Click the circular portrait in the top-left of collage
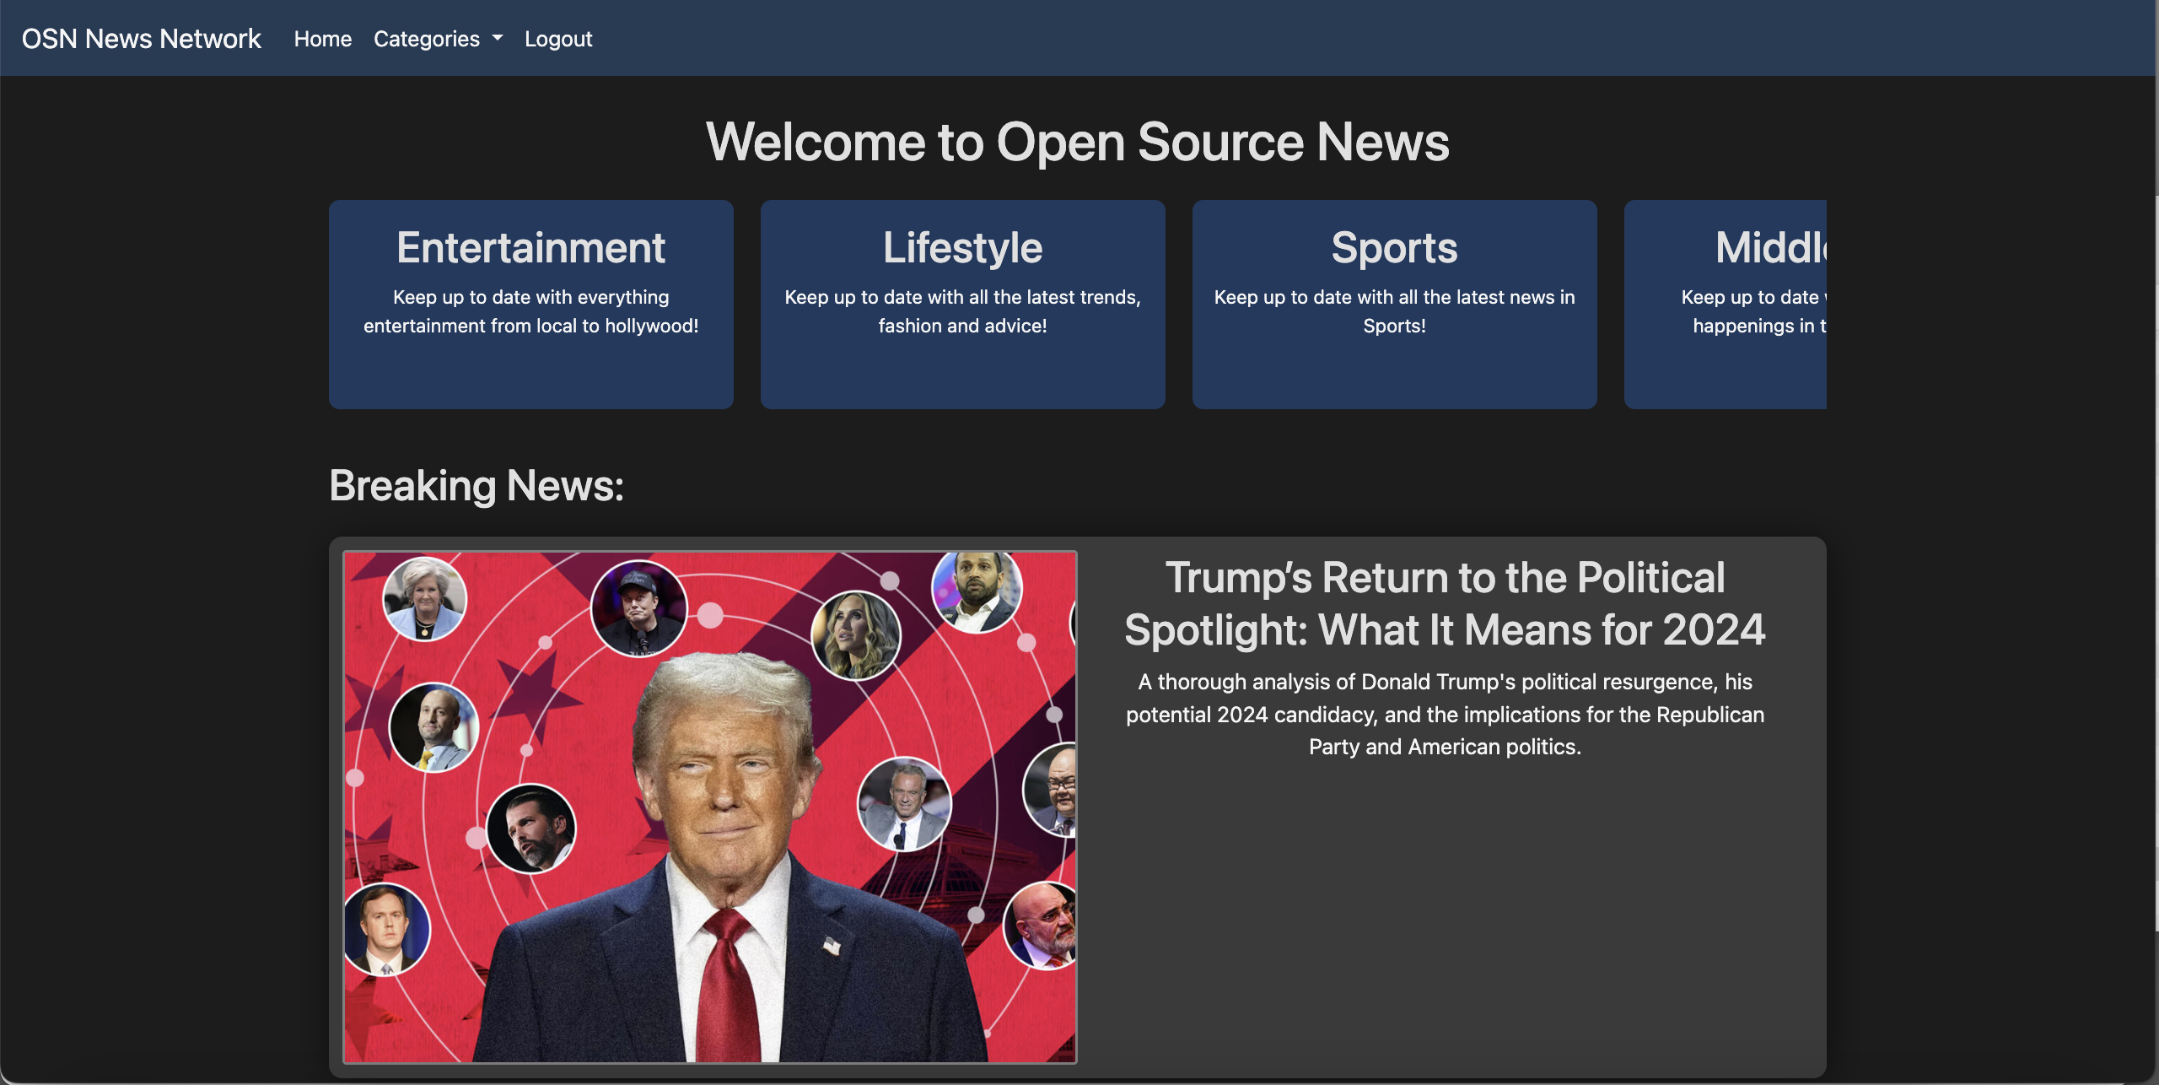2159x1085 pixels. [x=424, y=597]
